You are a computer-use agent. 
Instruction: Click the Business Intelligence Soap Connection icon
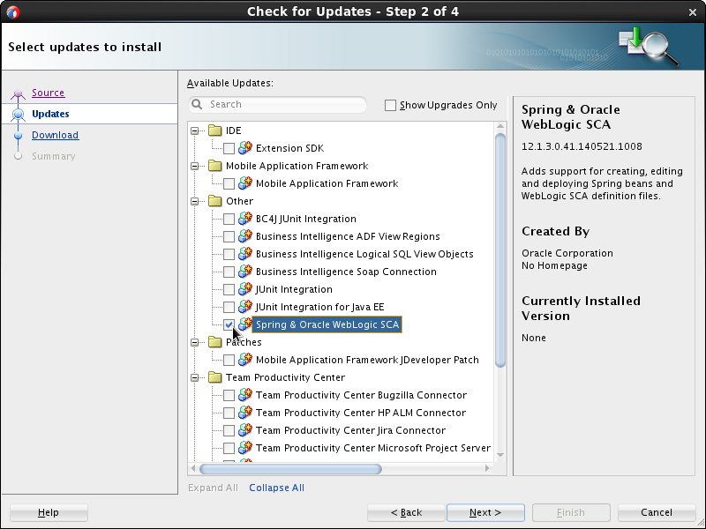(245, 272)
